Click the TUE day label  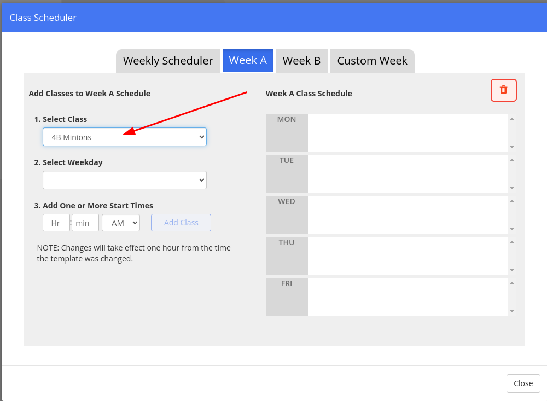coord(287,160)
